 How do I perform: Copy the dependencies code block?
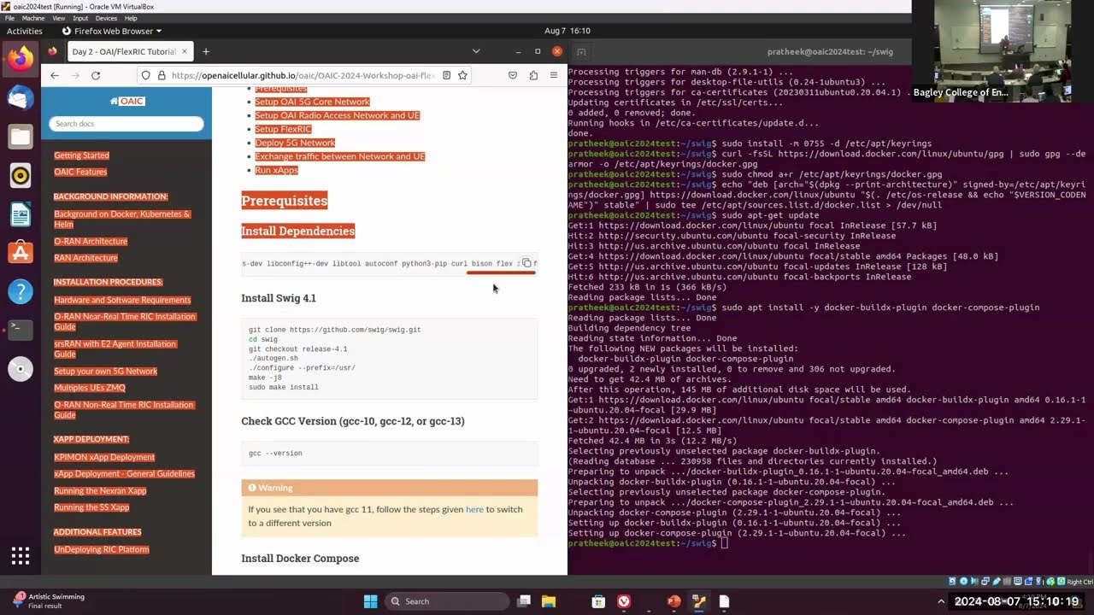(526, 263)
